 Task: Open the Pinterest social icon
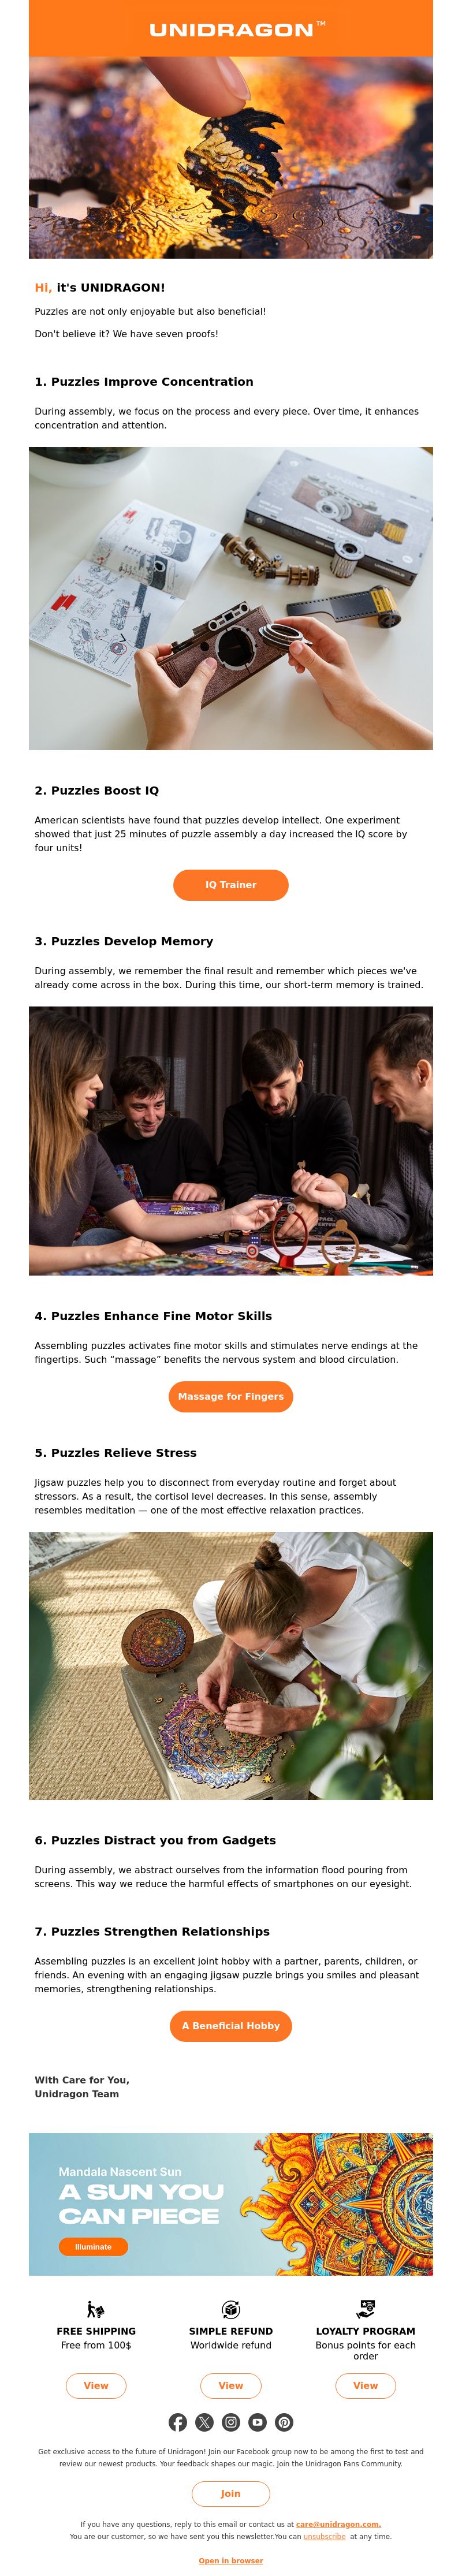pyautogui.click(x=285, y=2422)
